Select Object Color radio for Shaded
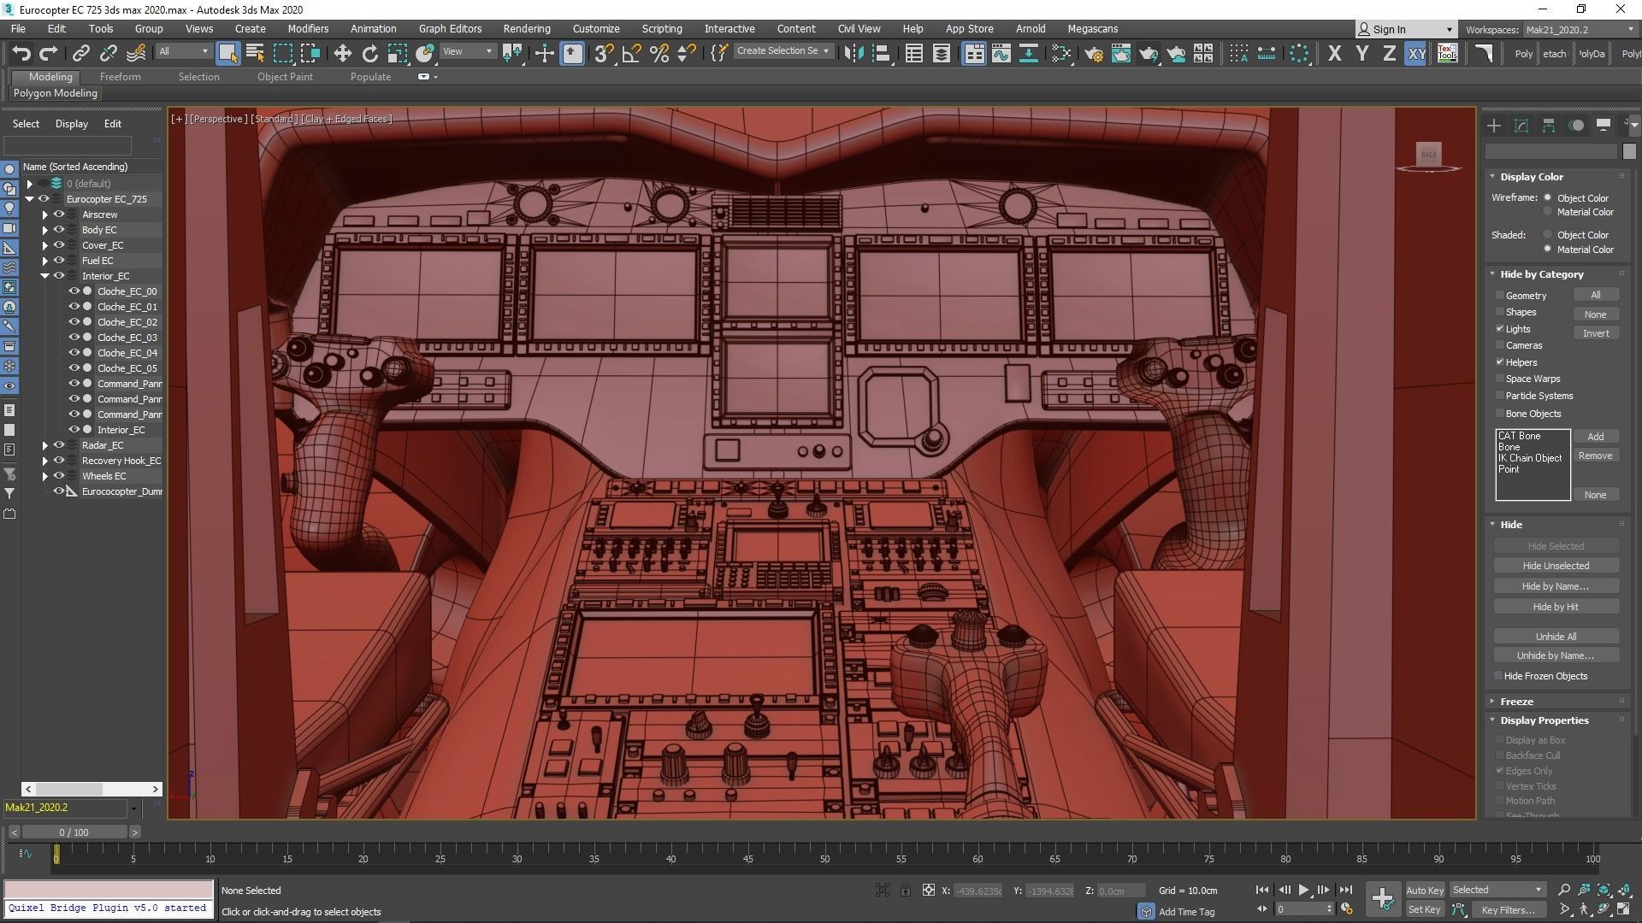Viewport: 1642px width, 923px height. click(1547, 234)
